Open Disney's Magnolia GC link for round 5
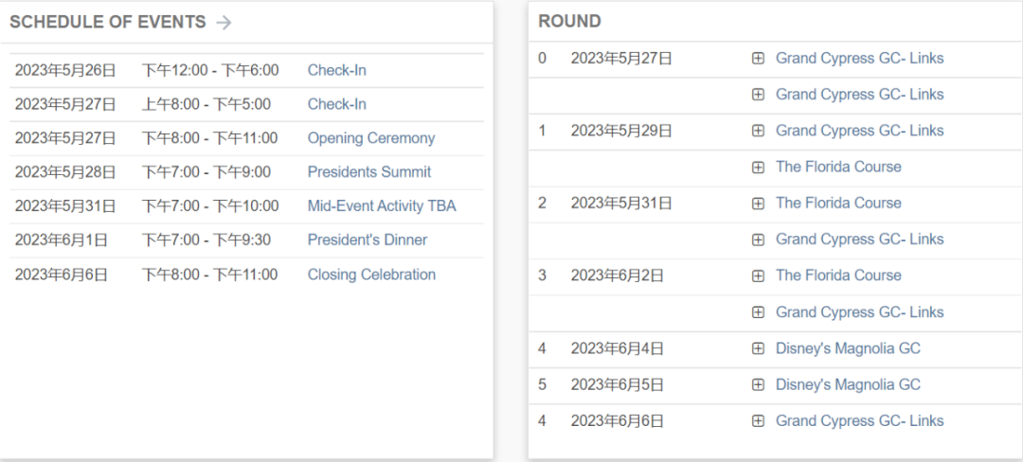Viewport: 1023px width, 462px height. click(x=848, y=385)
